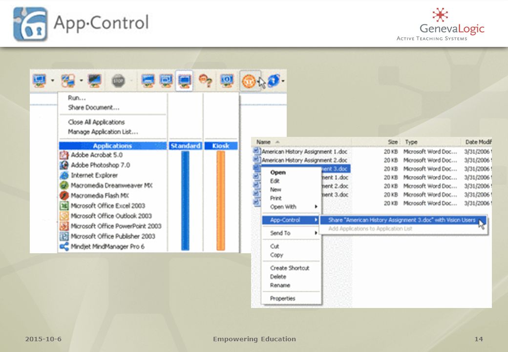Choose Cut in the file context menu
This screenshot has width=508, height=352.
[275, 246]
